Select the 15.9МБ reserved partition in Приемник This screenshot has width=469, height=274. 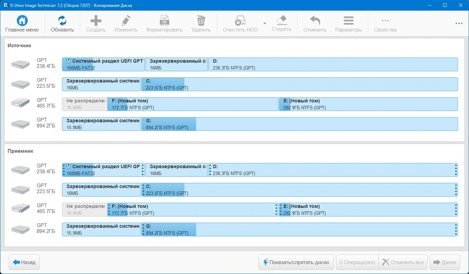tap(101, 230)
